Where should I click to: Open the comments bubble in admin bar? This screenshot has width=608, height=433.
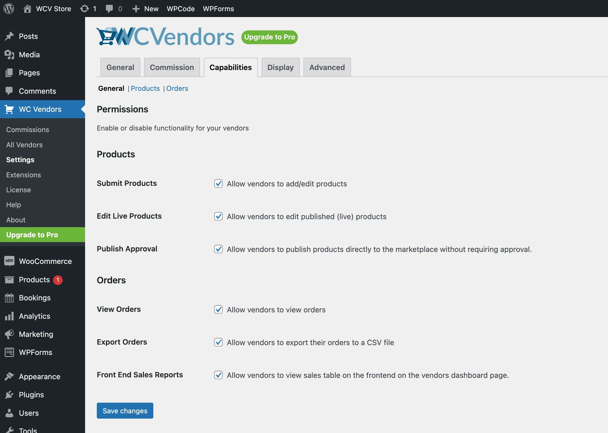point(109,9)
